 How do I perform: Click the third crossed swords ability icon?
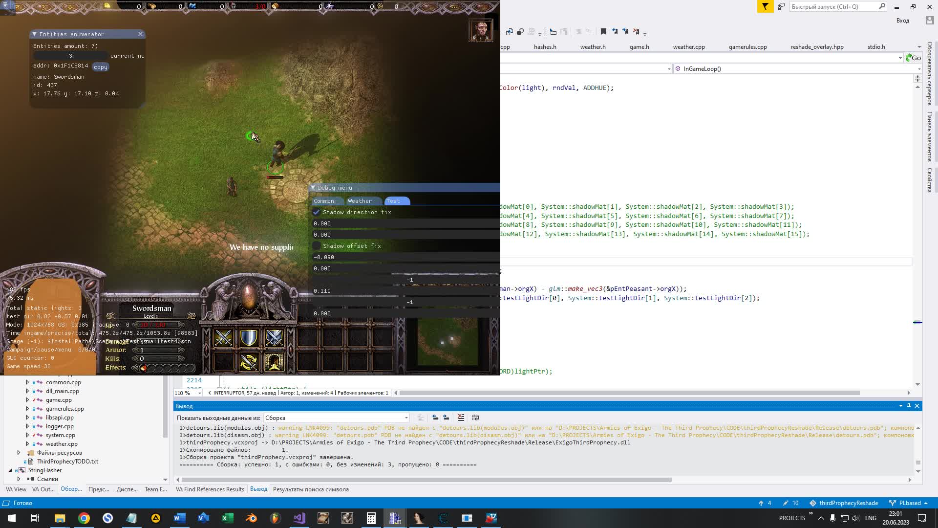pyautogui.click(x=274, y=338)
